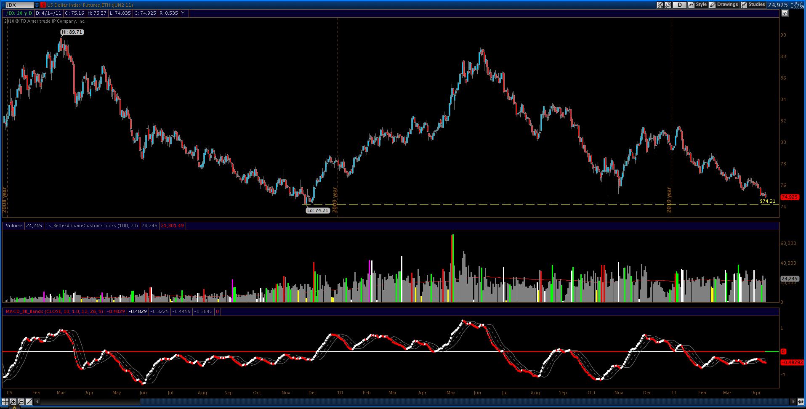Click the MACD_BB_Bands study label
The image size is (806, 409).
54,311
